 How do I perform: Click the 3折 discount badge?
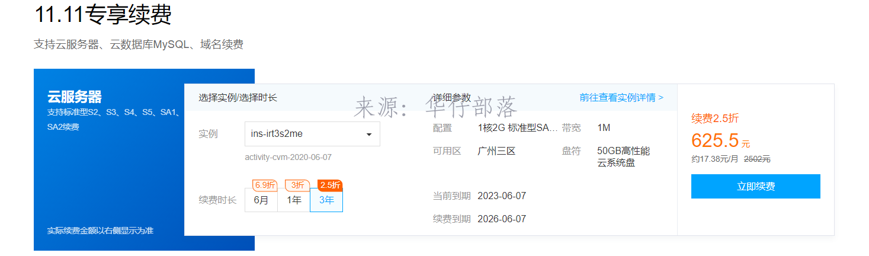pyautogui.click(x=297, y=185)
